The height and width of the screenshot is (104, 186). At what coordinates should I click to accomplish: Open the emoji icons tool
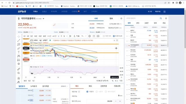click(x=19, y=64)
